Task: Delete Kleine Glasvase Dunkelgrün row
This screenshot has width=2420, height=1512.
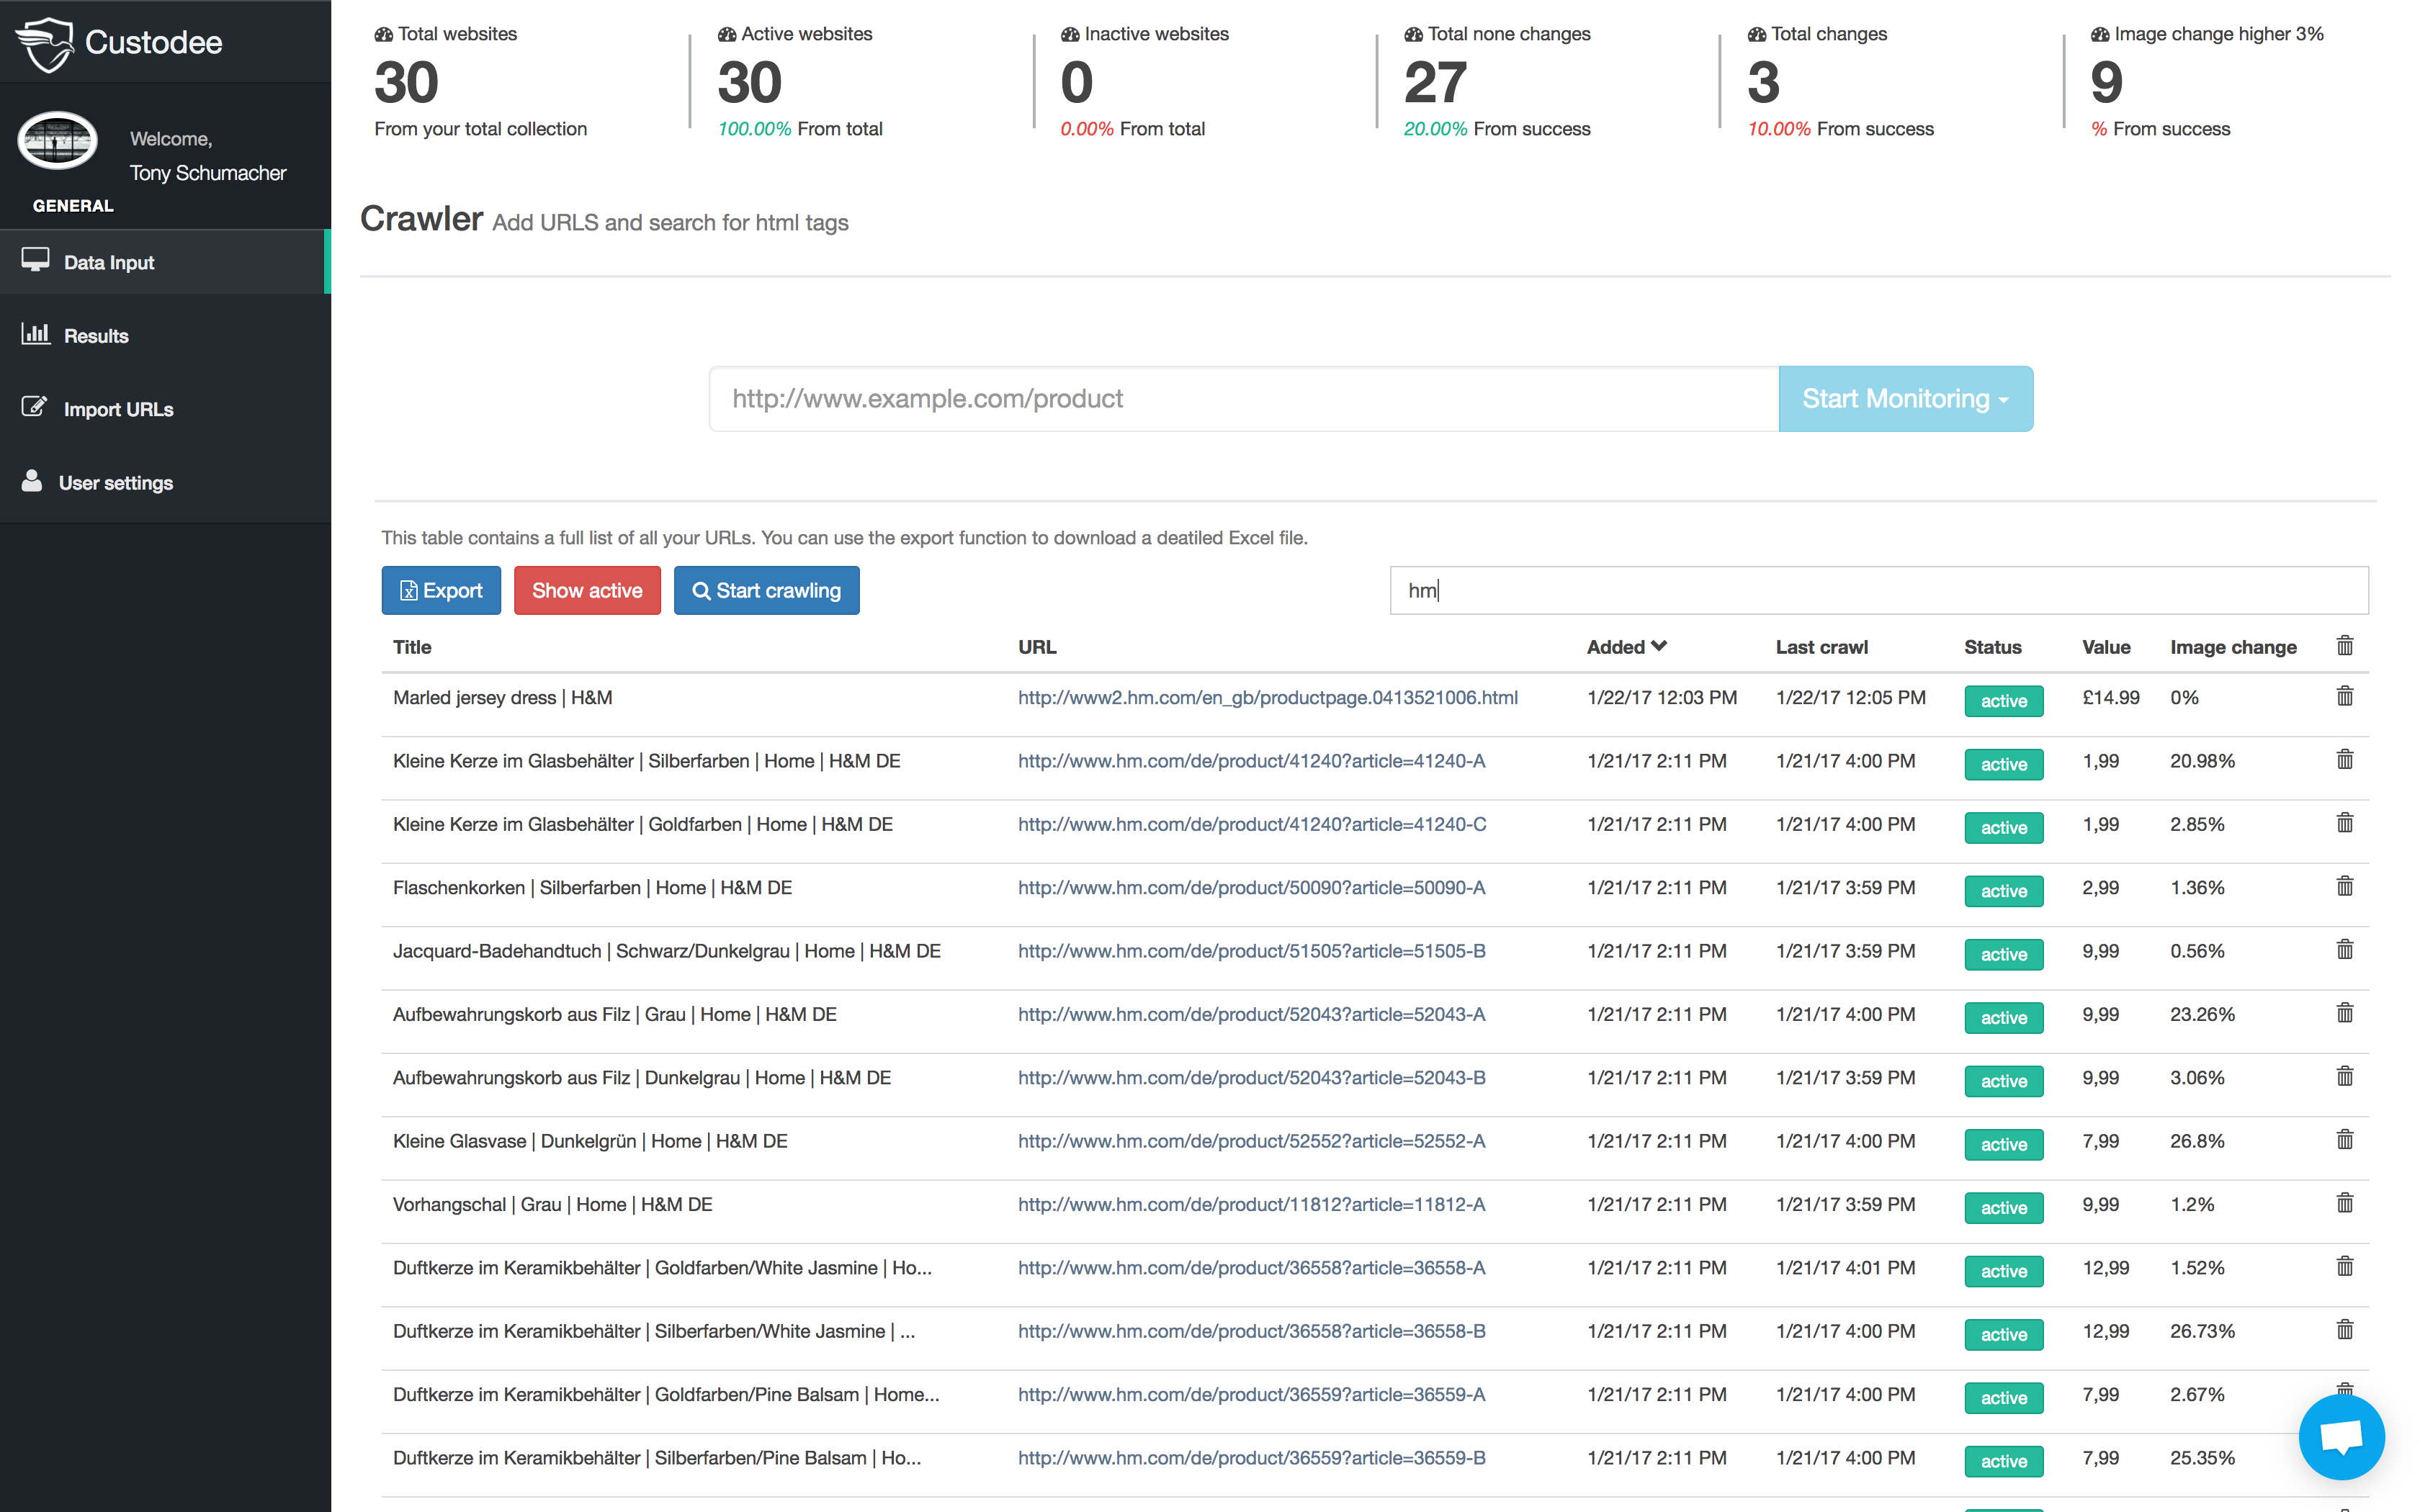Action: tap(2344, 1140)
